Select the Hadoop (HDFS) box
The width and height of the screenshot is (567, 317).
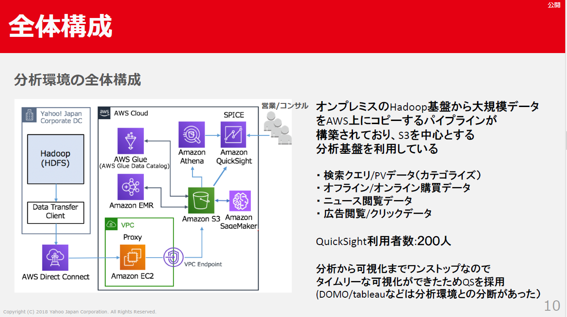pyautogui.click(x=55, y=159)
